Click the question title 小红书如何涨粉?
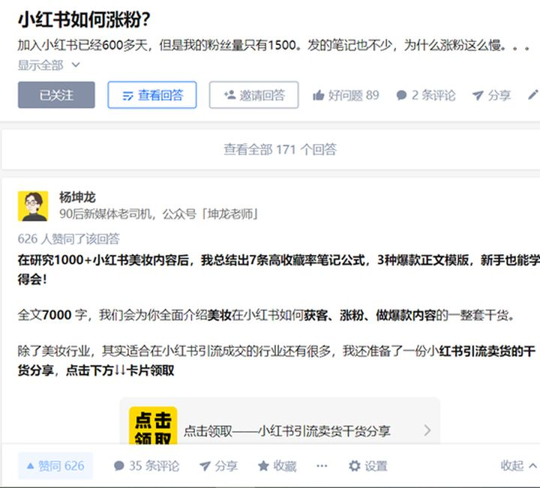This screenshot has height=488, width=540. pyautogui.click(x=84, y=20)
